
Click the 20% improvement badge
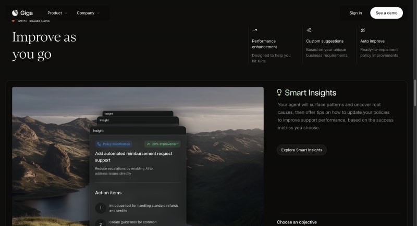163,144
